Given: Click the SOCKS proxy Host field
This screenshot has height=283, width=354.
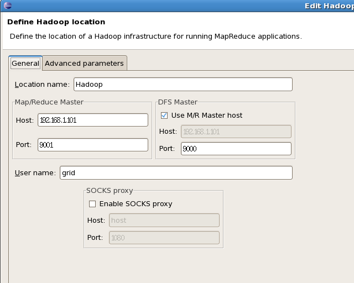Looking at the screenshot, I should [164, 220].
